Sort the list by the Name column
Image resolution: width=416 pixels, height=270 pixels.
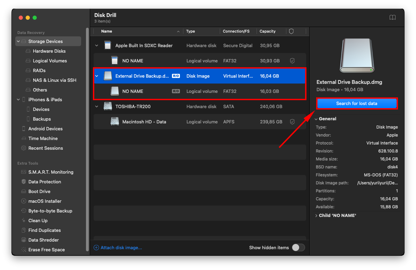coord(106,31)
